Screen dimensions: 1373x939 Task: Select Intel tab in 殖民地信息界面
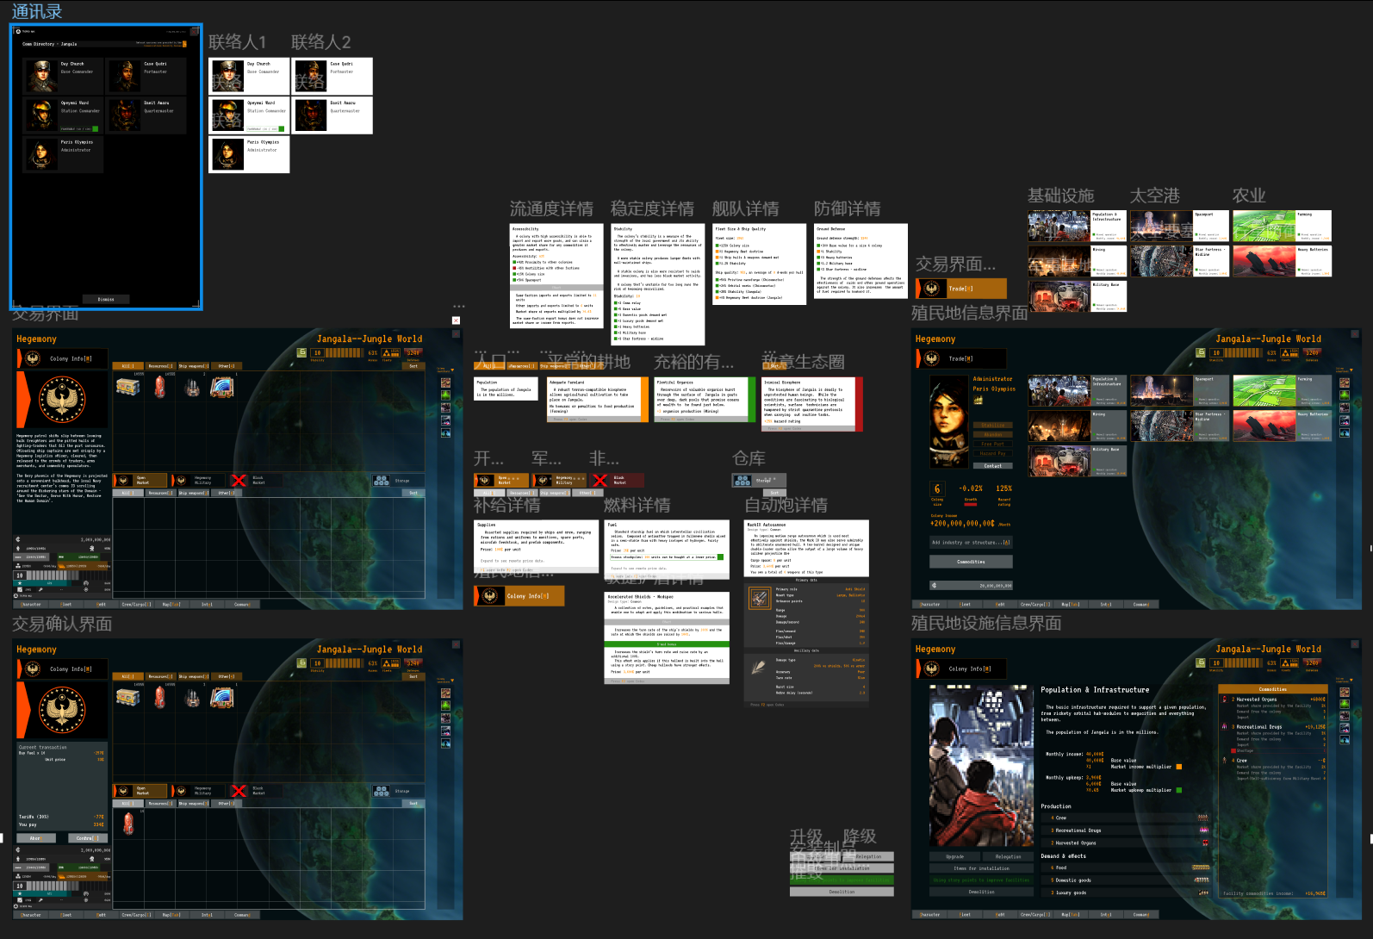[x=1106, y=604]
